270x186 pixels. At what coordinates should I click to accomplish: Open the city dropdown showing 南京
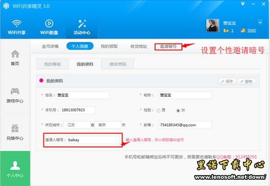(x=108, y=125)
